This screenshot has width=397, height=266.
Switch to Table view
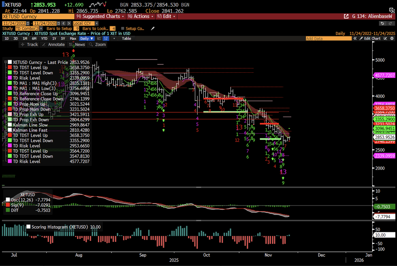click(x=126, y=38)
